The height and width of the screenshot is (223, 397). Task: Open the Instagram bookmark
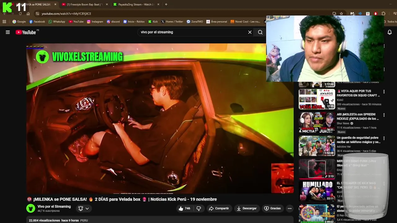pyautogui.click(x=95, y=22)
